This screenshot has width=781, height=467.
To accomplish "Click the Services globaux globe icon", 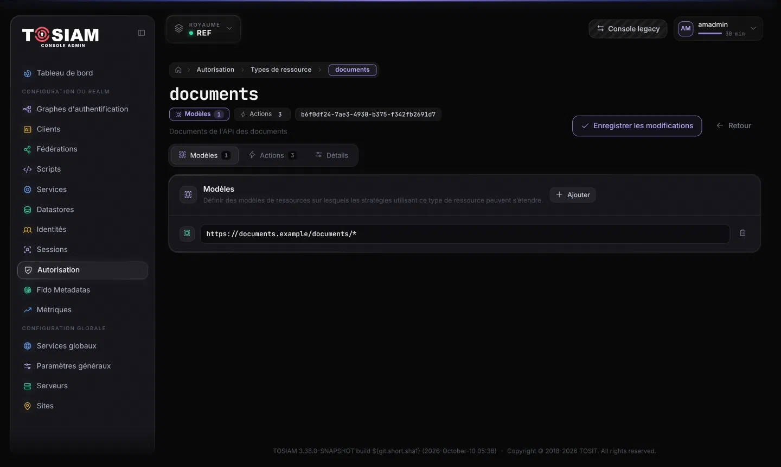I will click(28, 346).
